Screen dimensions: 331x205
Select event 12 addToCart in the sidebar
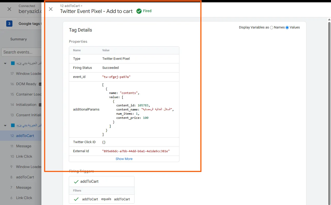21,136
